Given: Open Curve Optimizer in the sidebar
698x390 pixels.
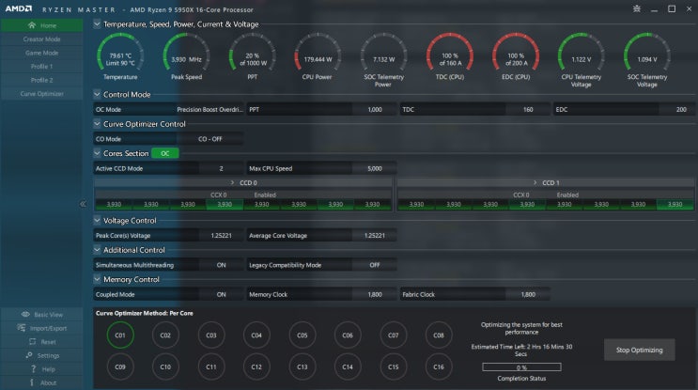Looking at the screenshot, I should [x=41, y=94].
